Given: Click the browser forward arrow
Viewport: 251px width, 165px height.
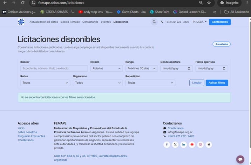Looking at the screenshot, I should (x=14, y=3).
